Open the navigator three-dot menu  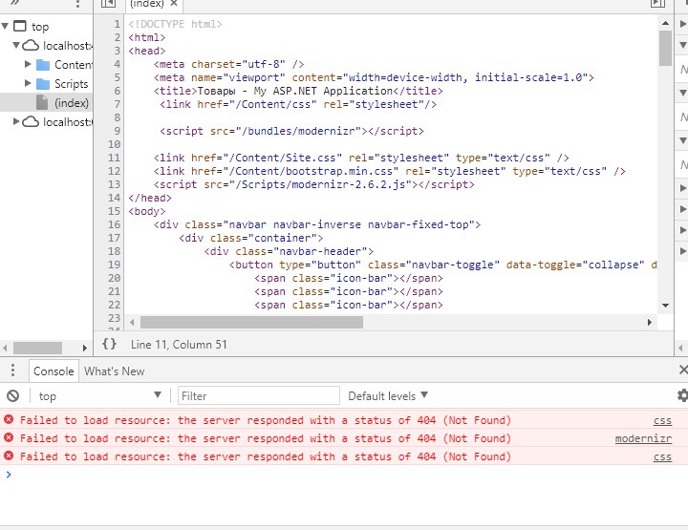pos(77,4)
